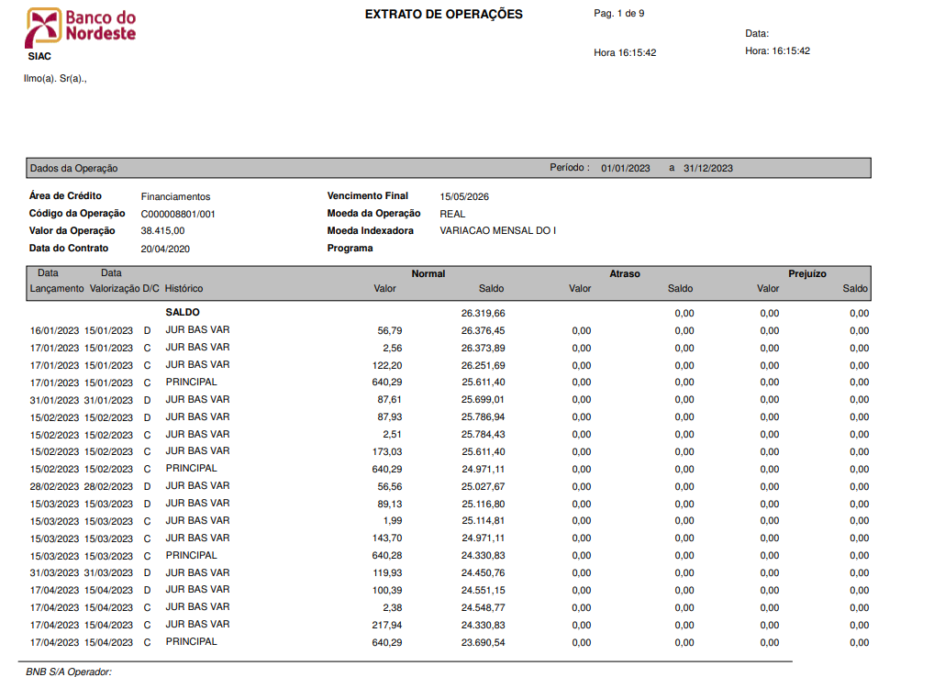This screenshot has height=677, width=934.
Task: Select the period start date 01/01/2023
Action: (x=626, y=169)
